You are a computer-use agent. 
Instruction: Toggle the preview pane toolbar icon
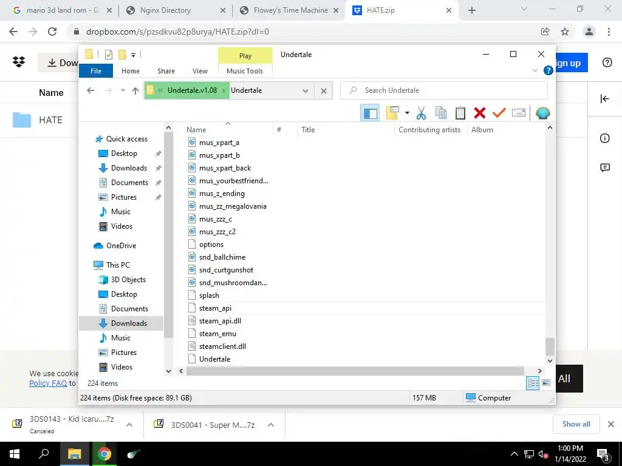tap(370, 113)
